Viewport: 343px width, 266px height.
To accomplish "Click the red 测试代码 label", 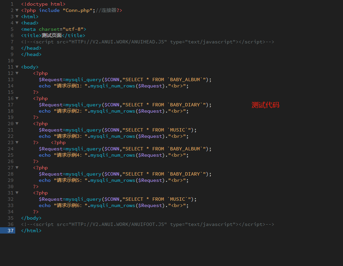I will pos(265,105).
